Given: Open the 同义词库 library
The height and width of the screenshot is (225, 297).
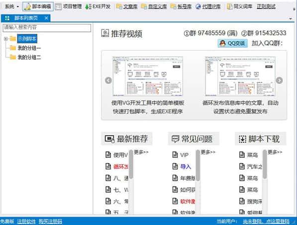Looking at the screenshot, I should pos(240,6).
